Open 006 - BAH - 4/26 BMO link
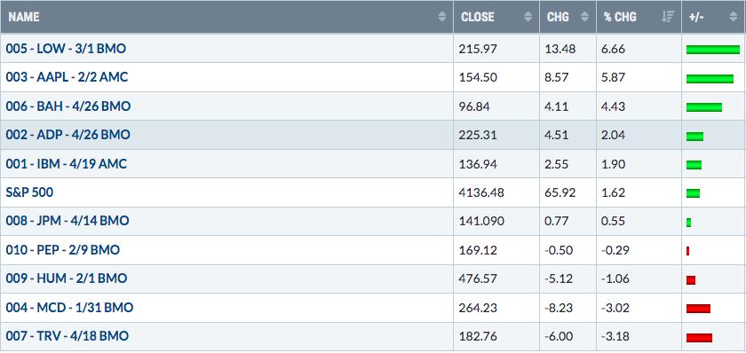 [68, 106]
